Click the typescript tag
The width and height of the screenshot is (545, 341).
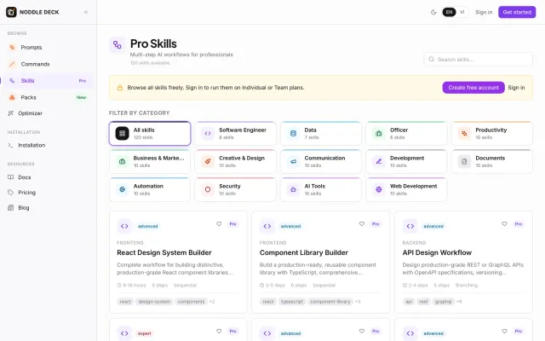(x=291, y=302)
